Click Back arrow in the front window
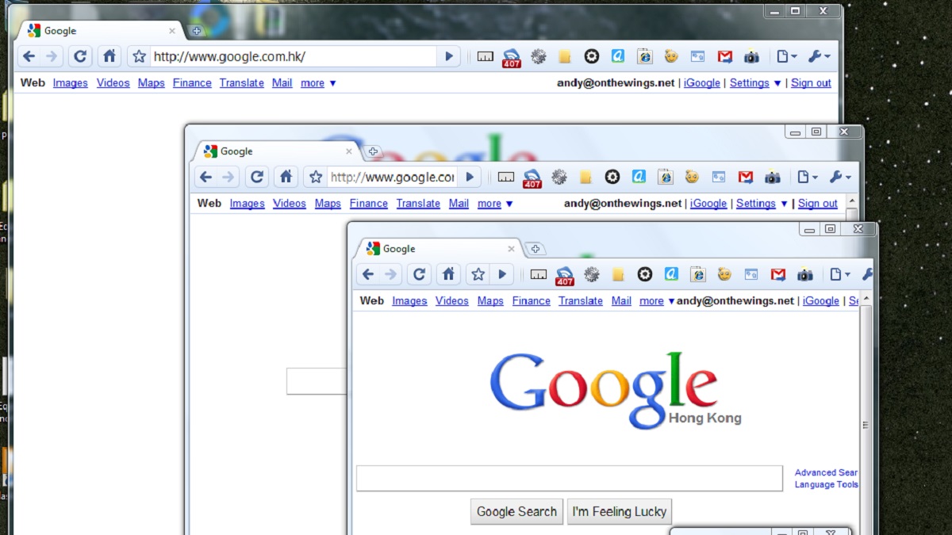Screen dimensions: 952x535 coord(367,274)
